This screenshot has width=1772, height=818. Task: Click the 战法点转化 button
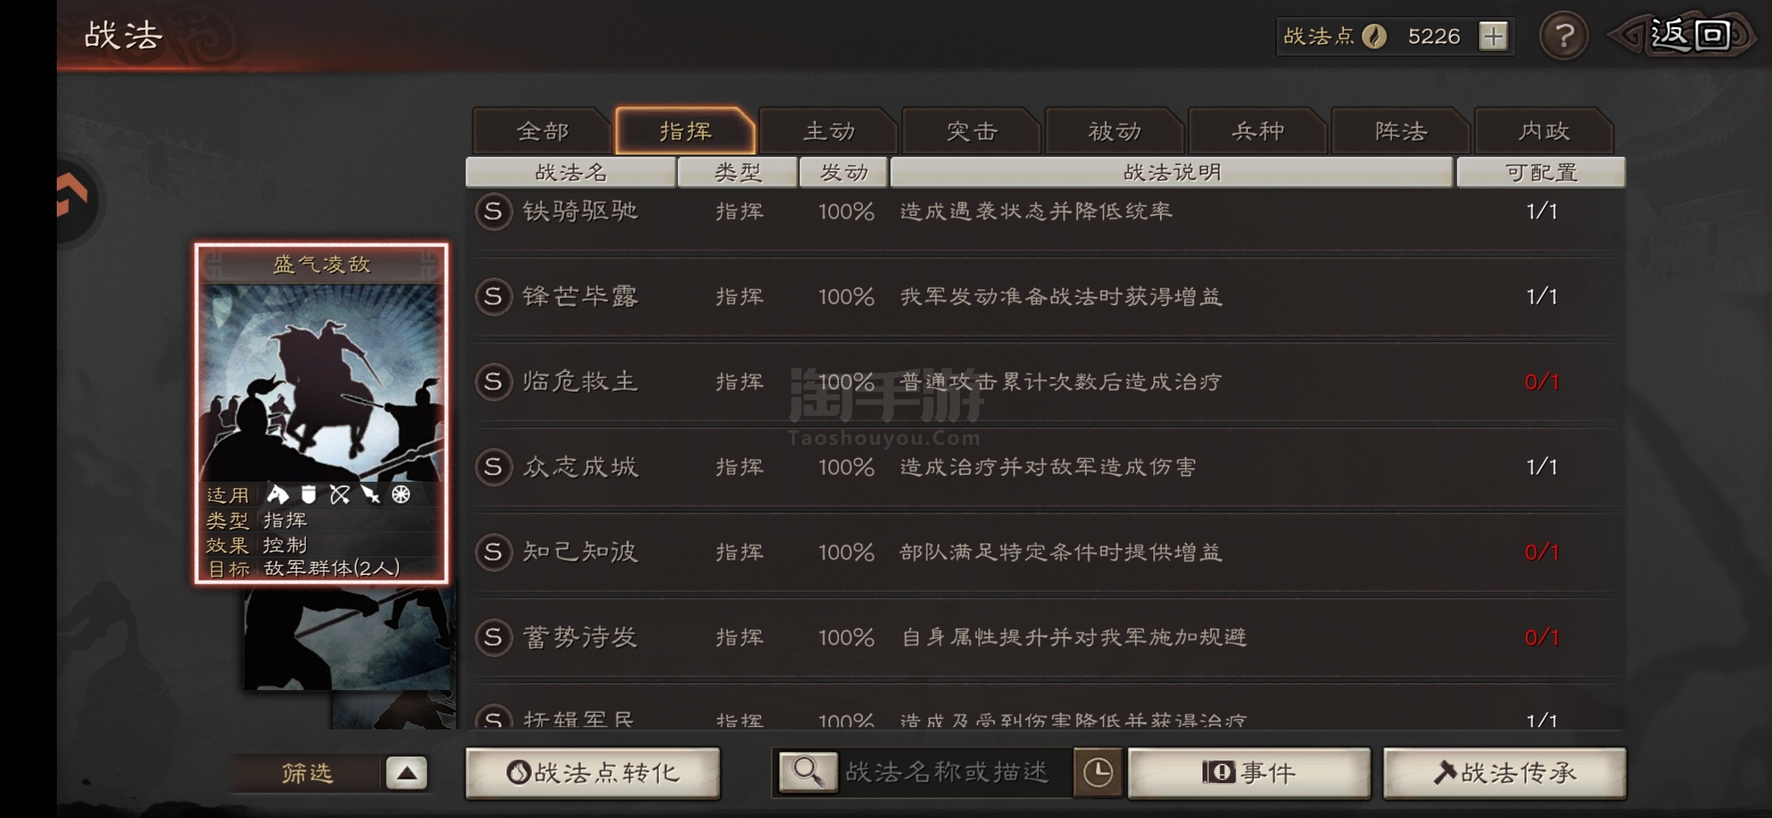pos(593,773)
